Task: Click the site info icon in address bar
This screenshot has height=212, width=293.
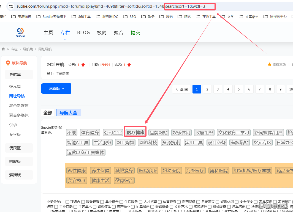Action: (x=11, y=6)
